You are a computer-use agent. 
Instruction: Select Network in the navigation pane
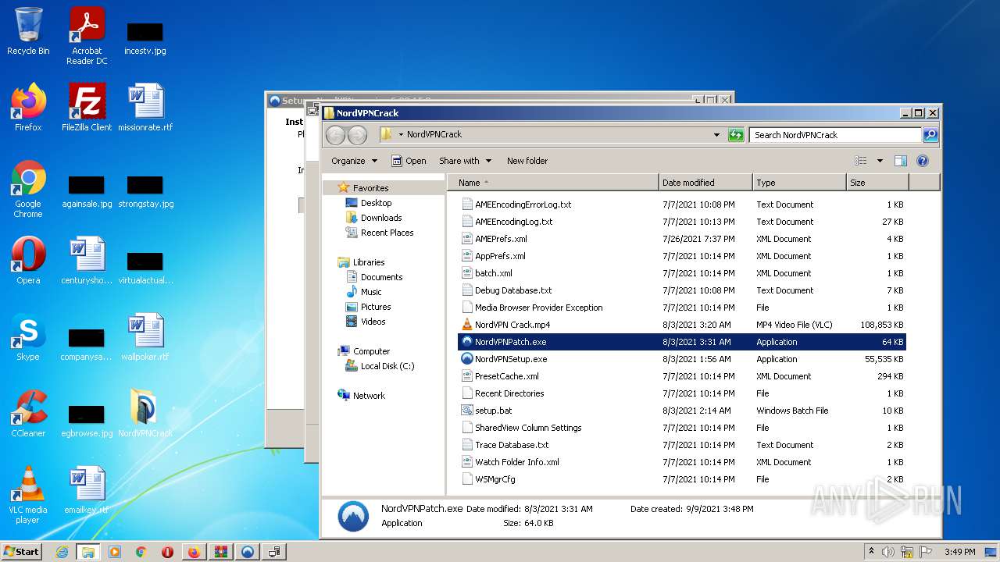point(369,396)
